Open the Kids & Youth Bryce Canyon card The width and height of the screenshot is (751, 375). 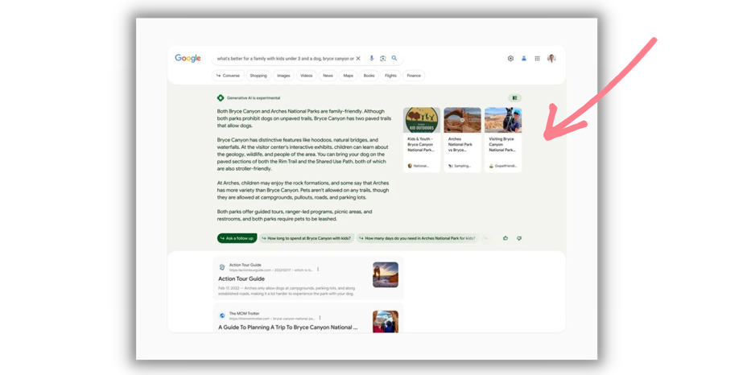click(422, 139)
